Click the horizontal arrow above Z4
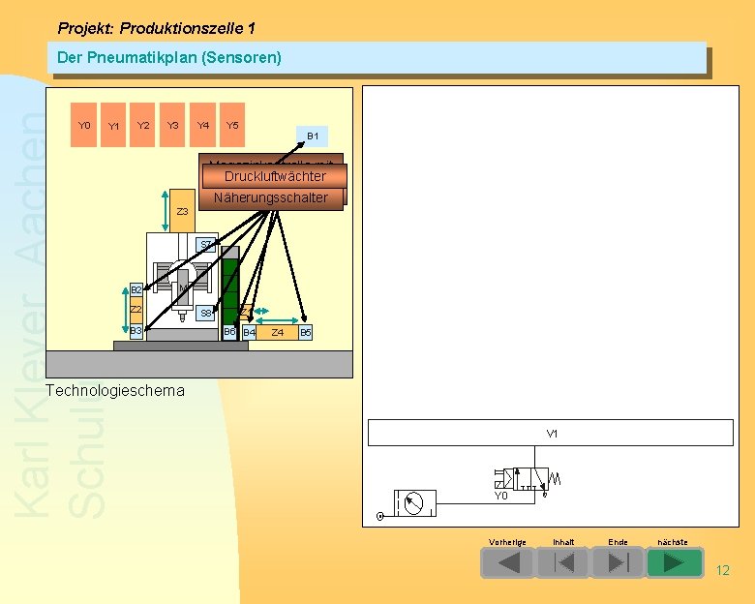Viewport: 755px width, 604px height. [x=277, y=320]
